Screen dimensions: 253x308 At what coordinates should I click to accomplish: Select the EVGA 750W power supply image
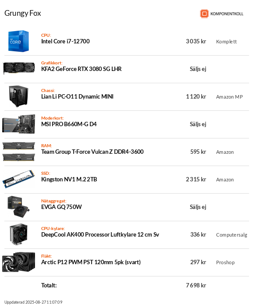pos(19,207)
